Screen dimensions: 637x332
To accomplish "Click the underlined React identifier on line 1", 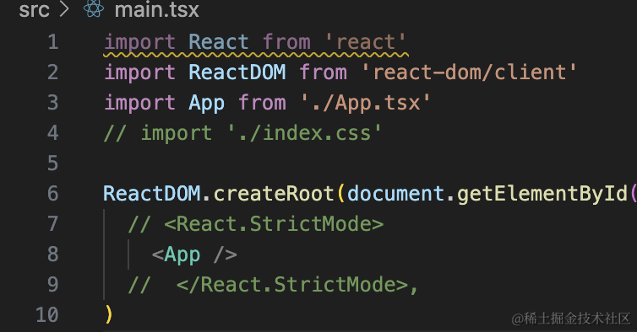I will 219,42.
